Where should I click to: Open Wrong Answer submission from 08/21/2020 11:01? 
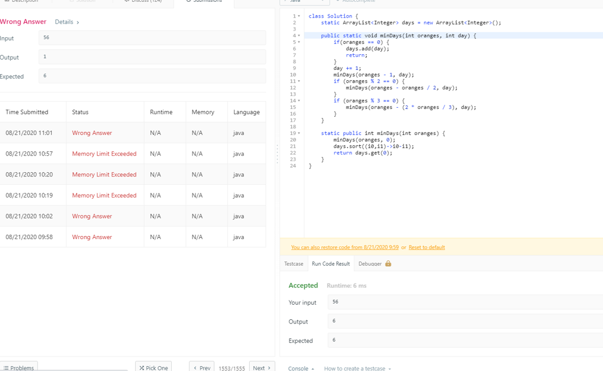click(x=92, y=133)
